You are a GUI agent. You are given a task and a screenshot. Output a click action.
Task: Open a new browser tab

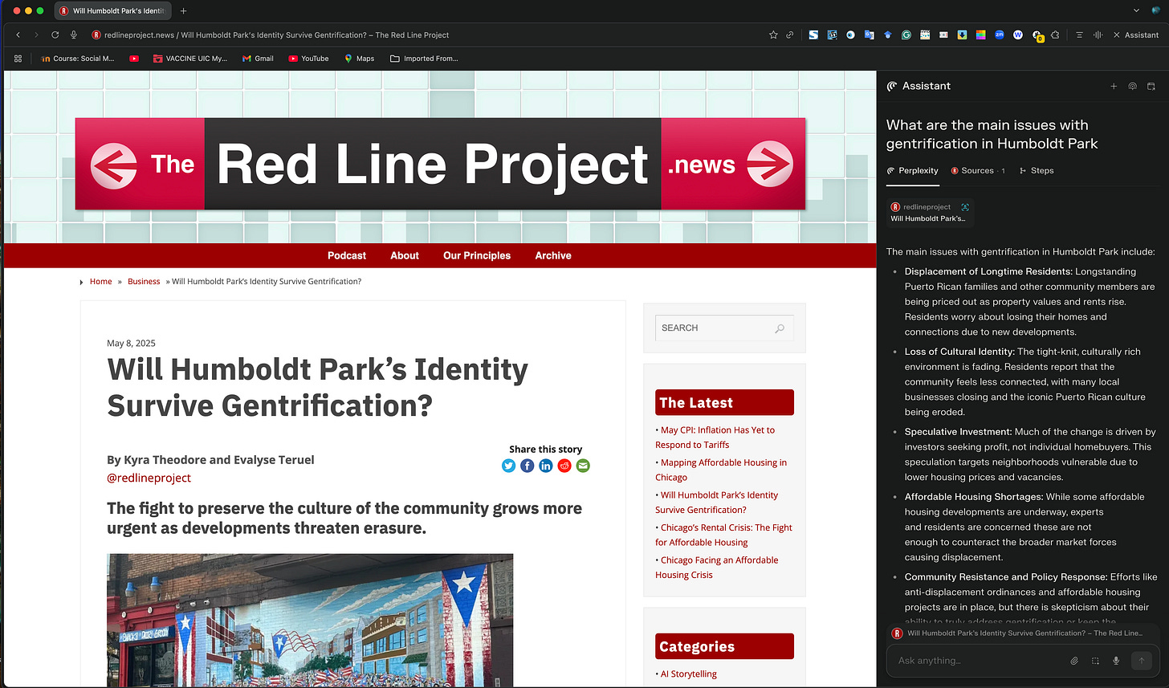pos(184,11)
